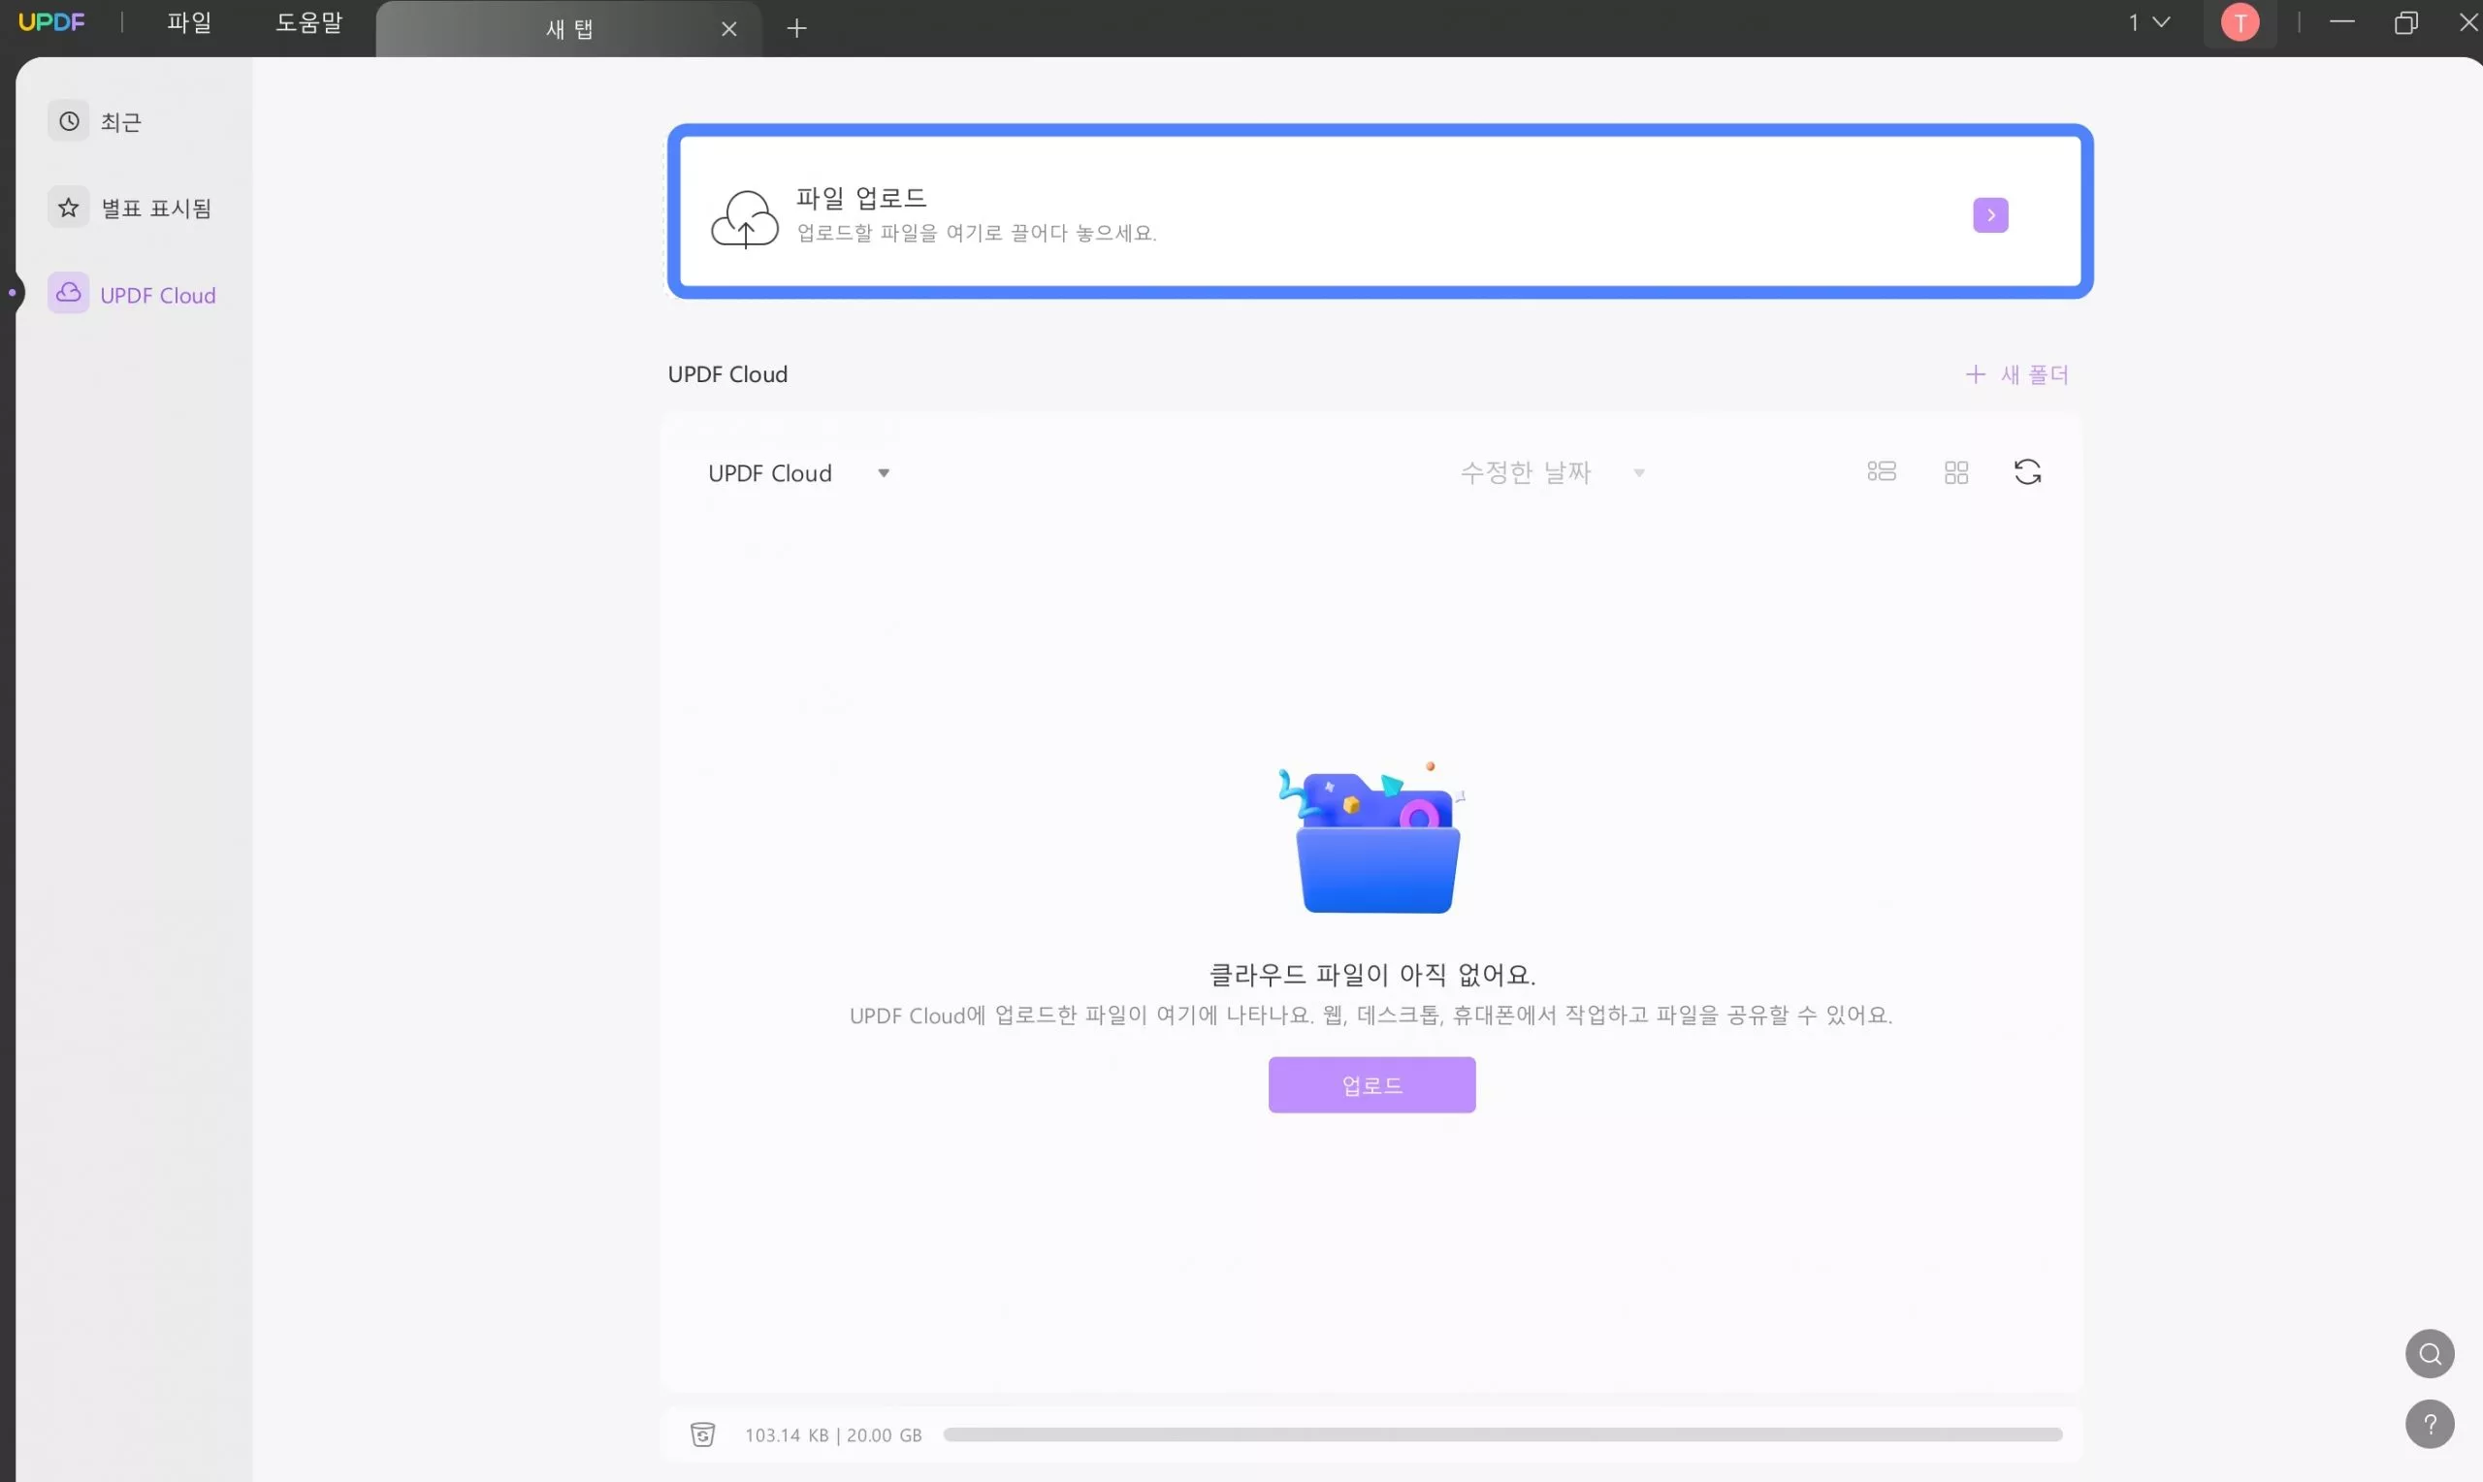Close the 새 탭 tab
The height and width of the screenshot is (1482, 2483).
pos(728,29)
